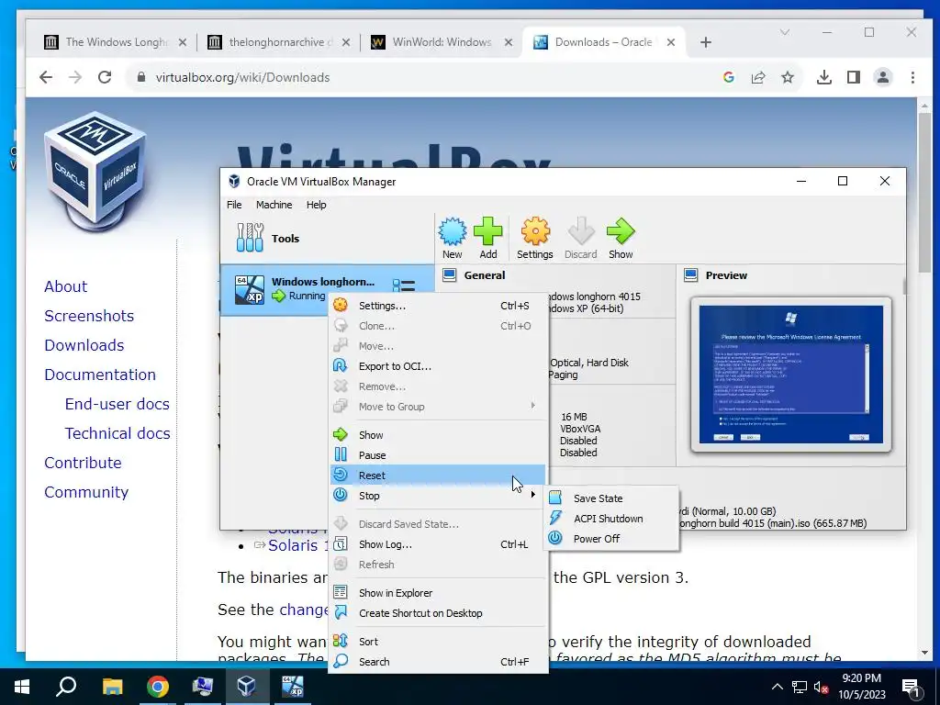The height and width of the screenshot is (705, 940).
Task: Select ACPI Shutdown in the Stop submenu
Action: click(610, 519)
